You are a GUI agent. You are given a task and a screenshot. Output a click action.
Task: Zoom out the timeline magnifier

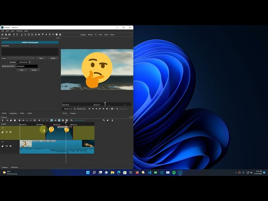click(x=72, y=120)
